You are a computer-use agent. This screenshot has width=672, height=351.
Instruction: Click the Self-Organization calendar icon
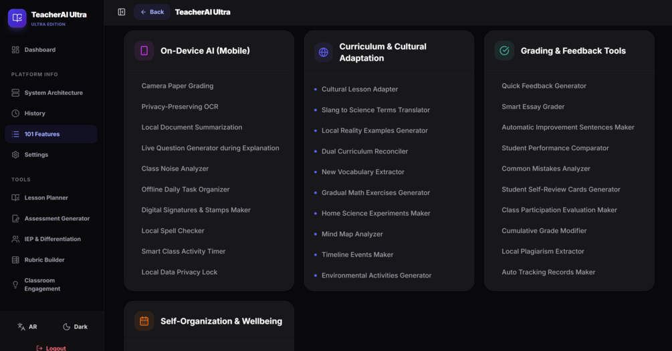click(x=144, y=321)
